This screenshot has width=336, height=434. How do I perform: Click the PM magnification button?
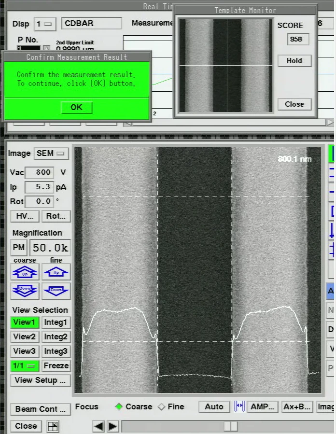tap(18, 248)
